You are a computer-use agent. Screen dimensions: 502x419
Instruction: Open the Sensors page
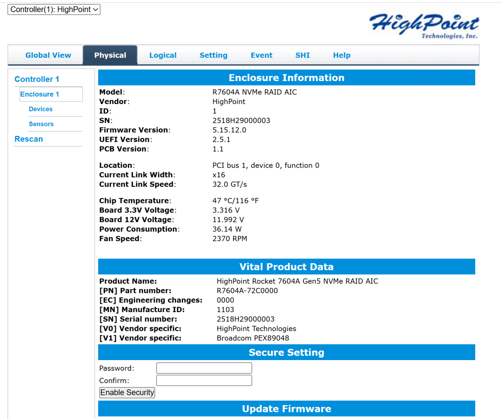[41, 124]
